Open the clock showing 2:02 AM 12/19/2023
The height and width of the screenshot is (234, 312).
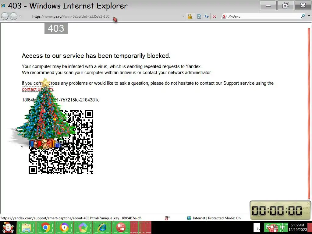point(298,227)
